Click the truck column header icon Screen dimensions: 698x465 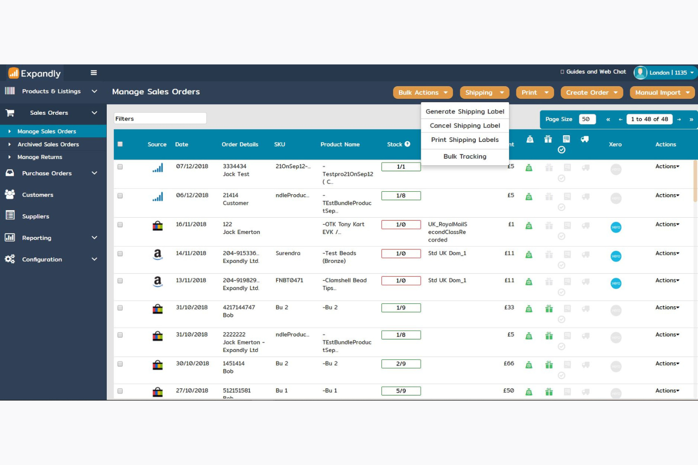click(x=584, y=139)
